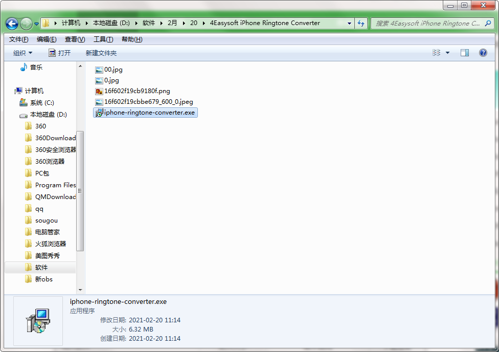The height and width of the screenshot is (352, 499).
Task: Expand the breadcrumb arrow after 软件
Action: [x=162, y=23]
